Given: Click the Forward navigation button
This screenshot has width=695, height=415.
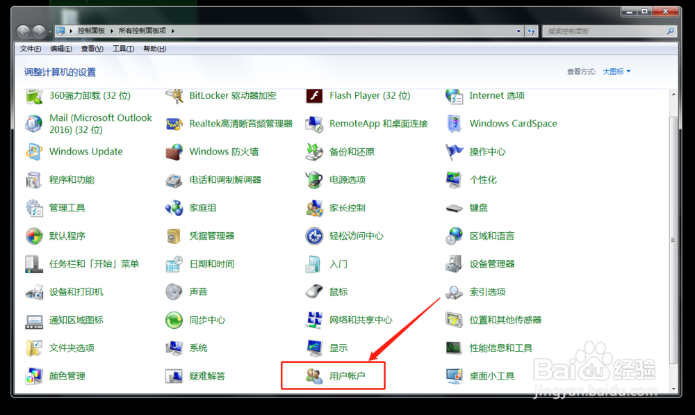Looking at the screenshot, I should (39, 31).
